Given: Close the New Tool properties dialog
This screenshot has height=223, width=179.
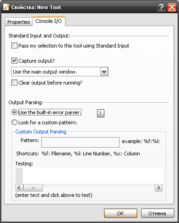Looking at the screenshot, I should tap(172, 7).
